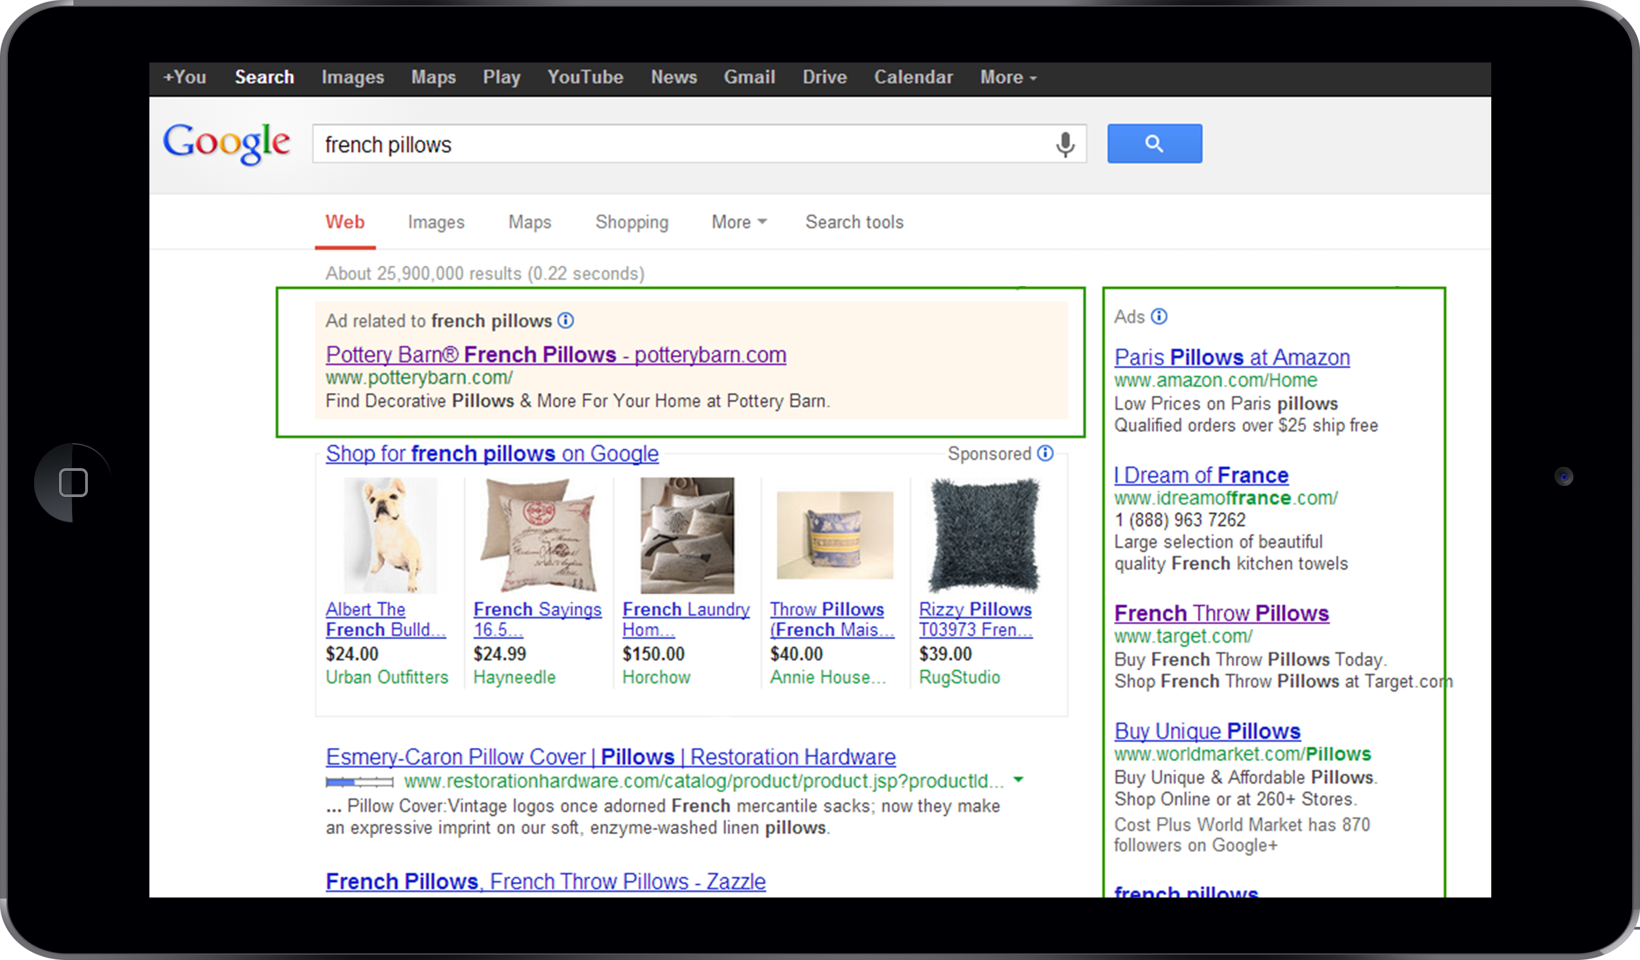Screen dimensions: 1640x960
Task: Click the French Laundry Home product link
Action: tap(685, 619)
